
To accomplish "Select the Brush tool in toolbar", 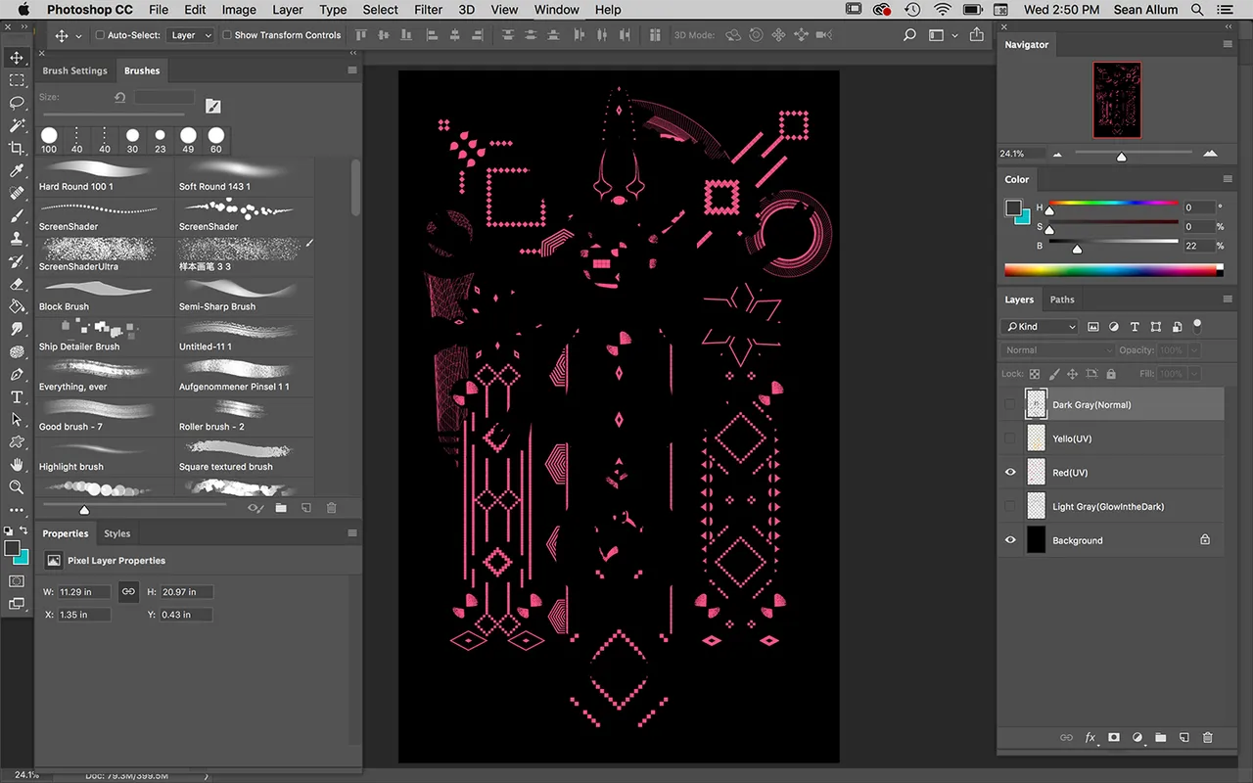I will point(17,215).
